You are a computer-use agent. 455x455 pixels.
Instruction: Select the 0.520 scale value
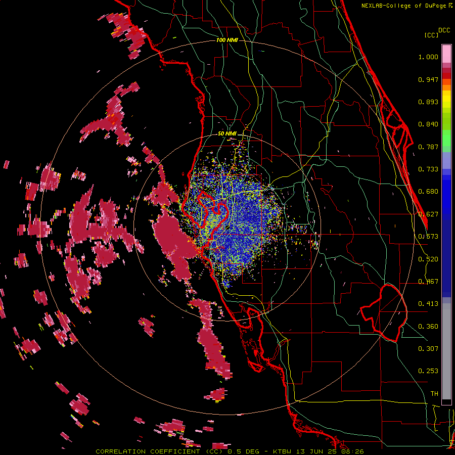(428, 259)
